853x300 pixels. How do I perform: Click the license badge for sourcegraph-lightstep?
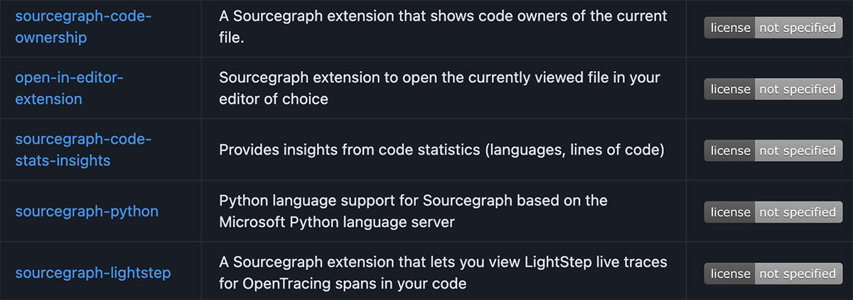pos(773,274)
